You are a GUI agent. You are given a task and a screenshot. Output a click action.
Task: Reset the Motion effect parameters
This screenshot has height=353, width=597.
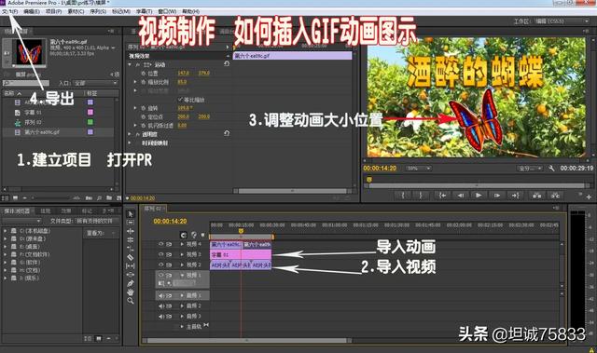pos(227,64)
